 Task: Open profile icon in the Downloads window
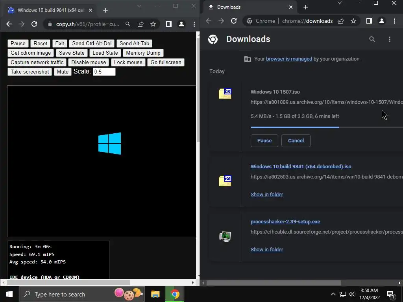(x=382, y=21)
